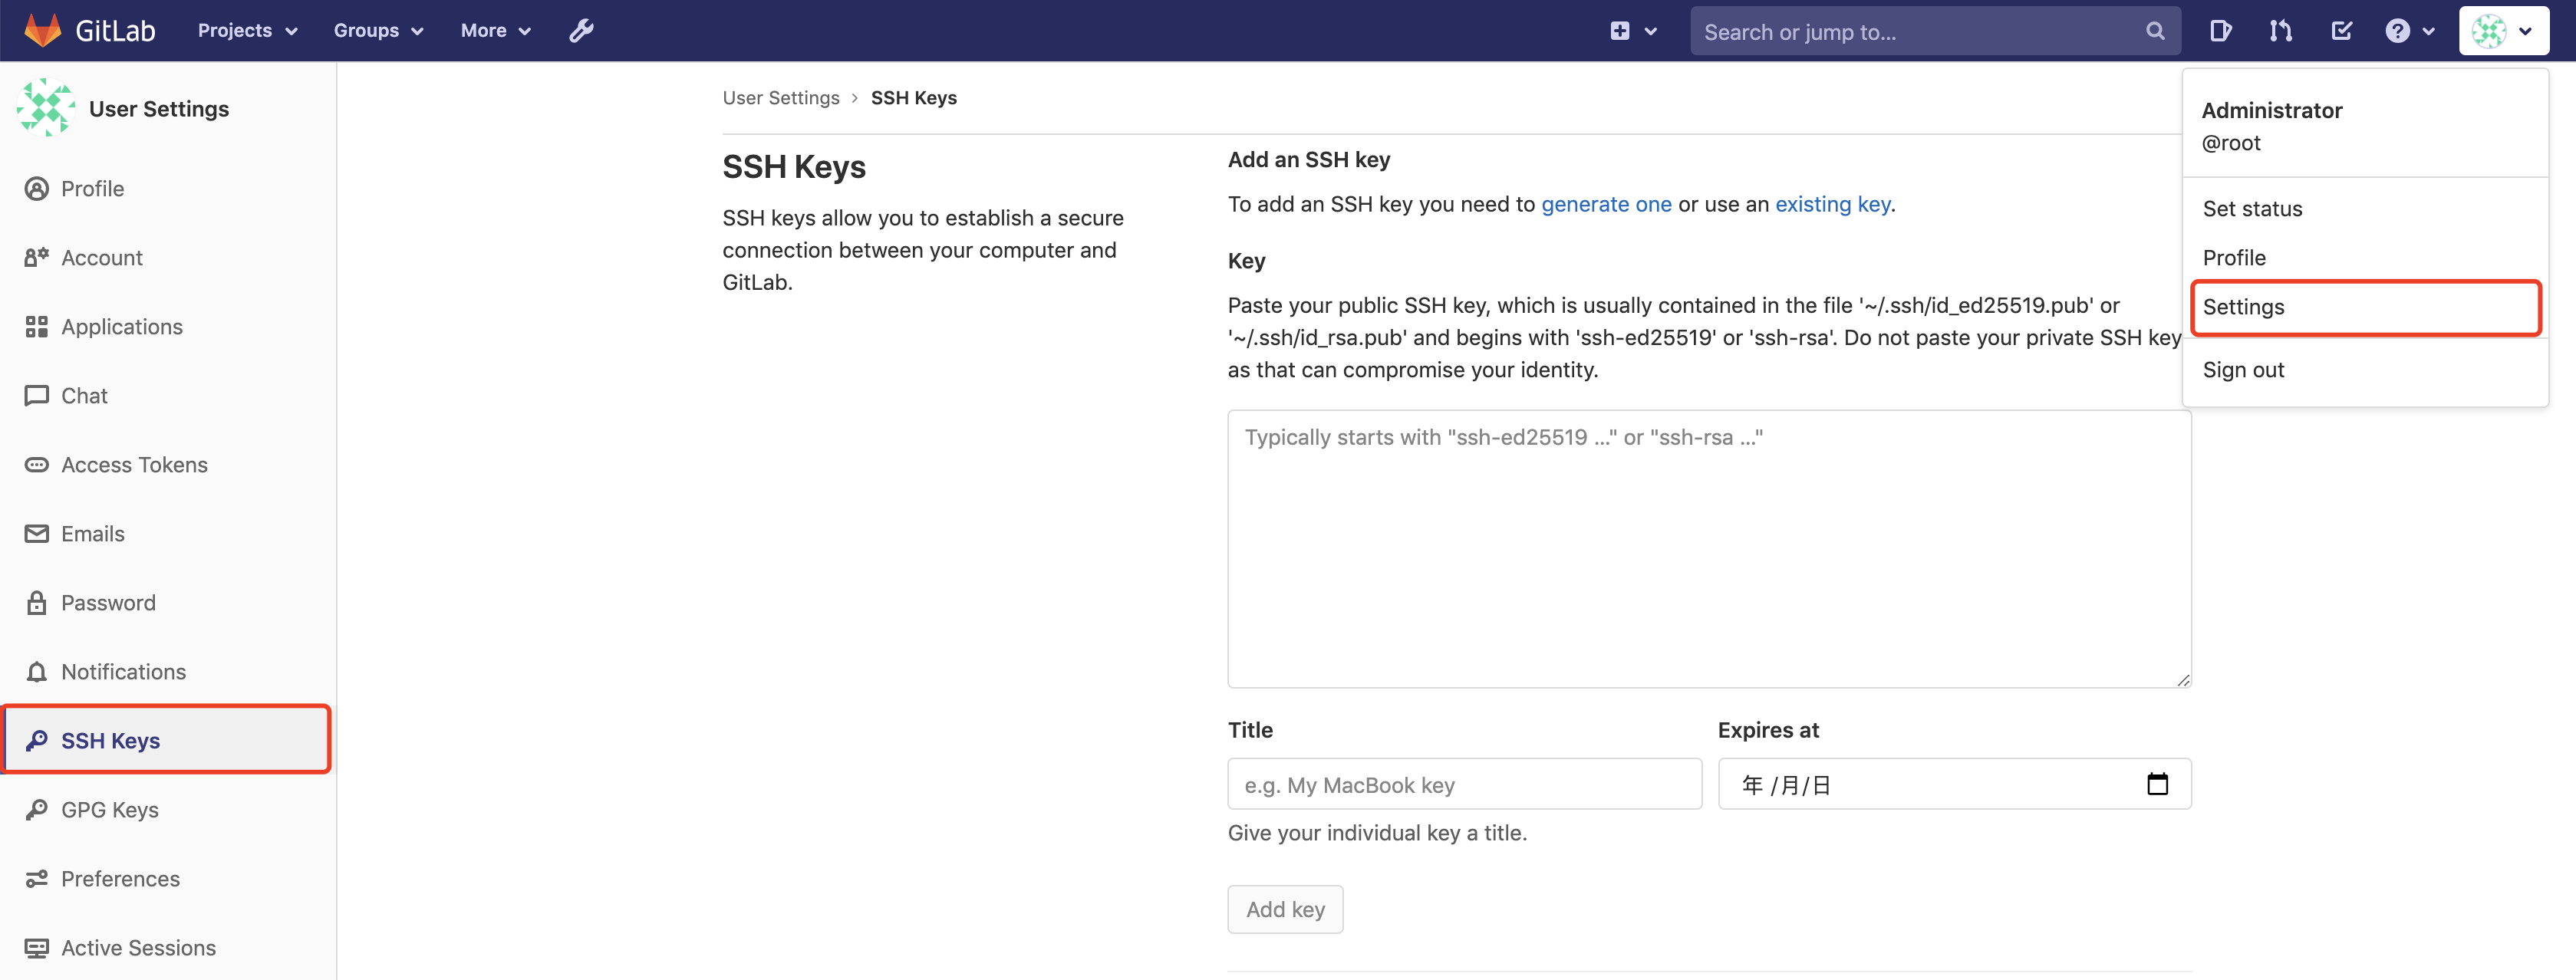The image size is (2576, 980).
Task: Click the user avatar in navbar
Action: click(2489, 31)
